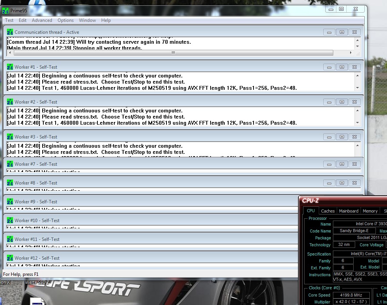Click Worker #2 log scroll up arrow
The image size is (387, 305).
357,110
